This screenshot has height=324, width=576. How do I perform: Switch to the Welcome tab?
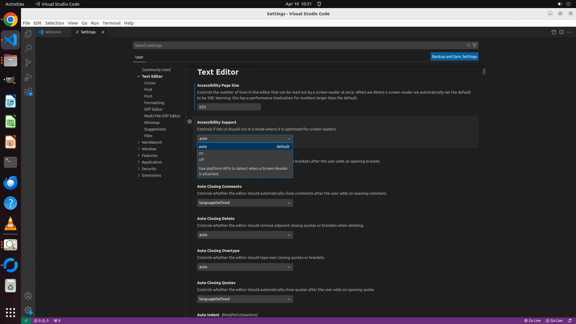point(53,32)
